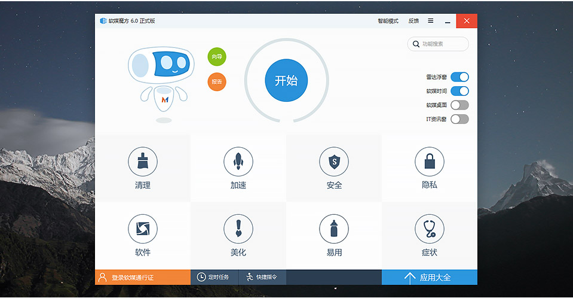Image resolution: width=573 pixels, height=298 pixels.
Task: Click the IT资讯窗 label text
Action: pyautogui.click(x=436, y=119)
